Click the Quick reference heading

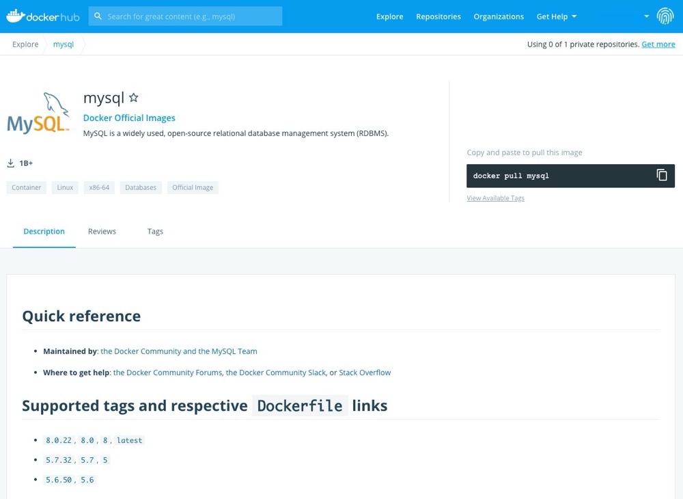pos(81,316)
